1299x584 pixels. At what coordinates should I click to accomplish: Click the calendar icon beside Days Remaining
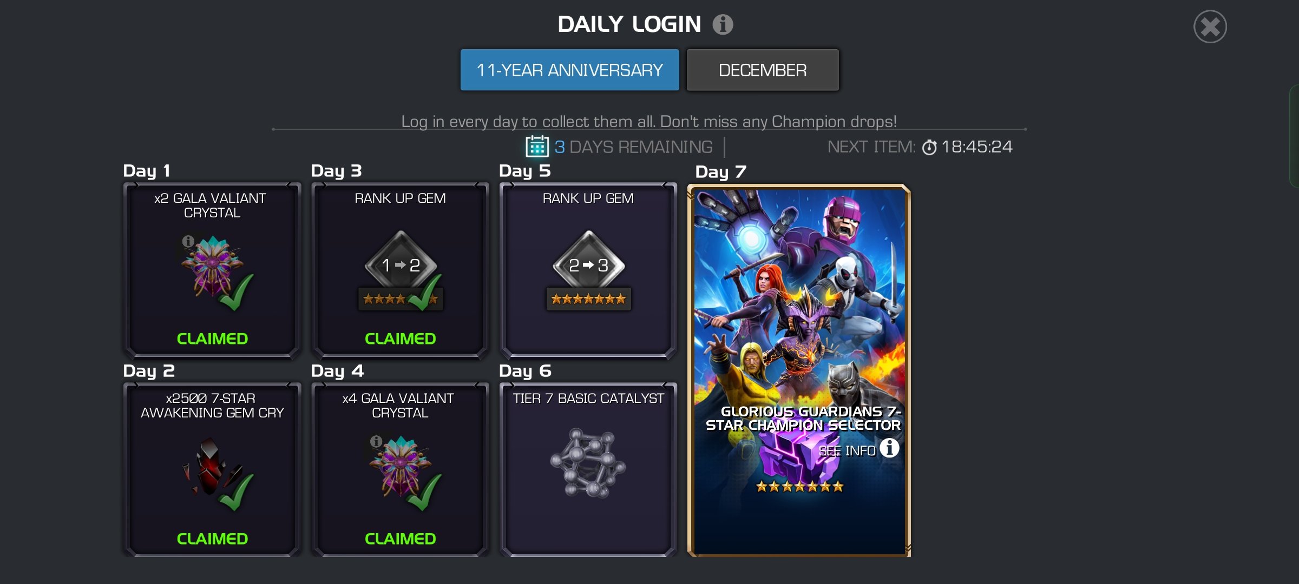[537, 147]
